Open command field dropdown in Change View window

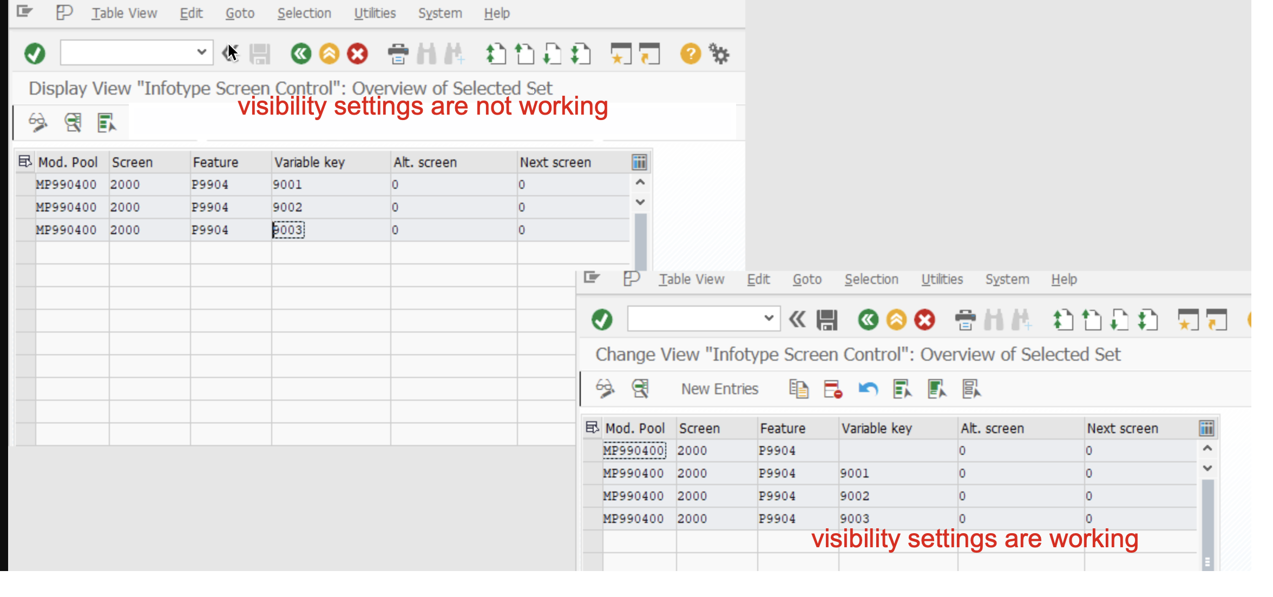(769, 319)
